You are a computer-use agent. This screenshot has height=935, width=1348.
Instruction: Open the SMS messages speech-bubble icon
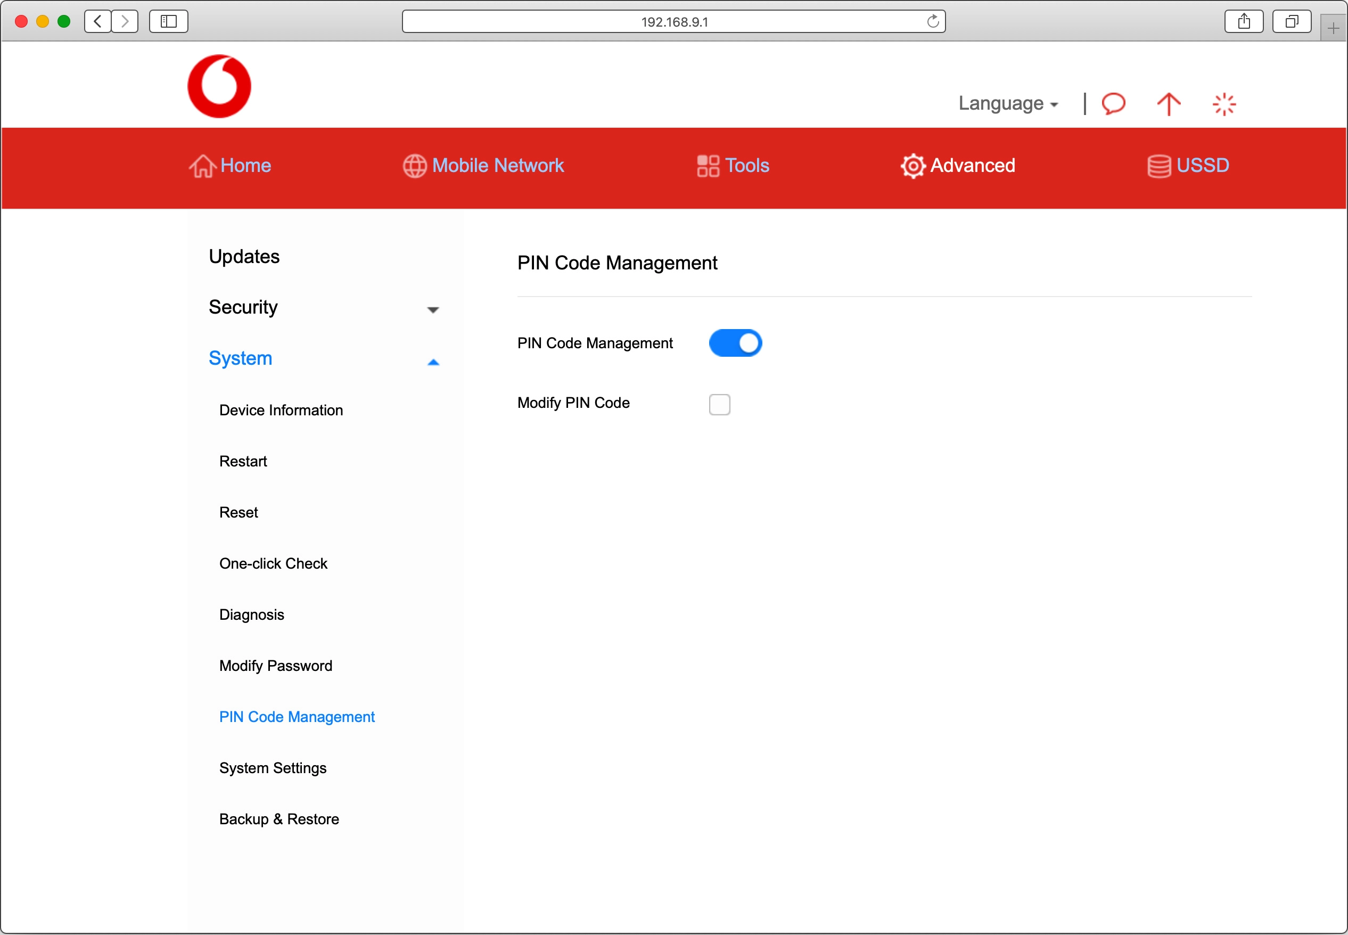[x=1113, y=104]
